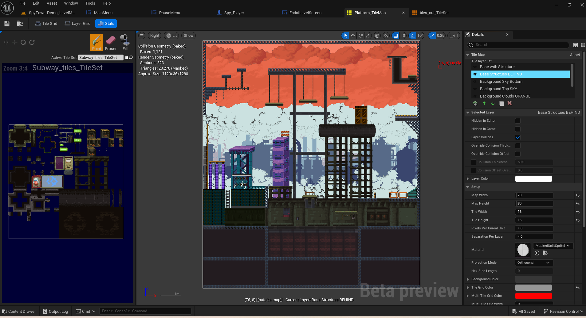Uncheck Layer Collides checkbox
The height and width of the screenshot is (318, 586).
[518, 137]
